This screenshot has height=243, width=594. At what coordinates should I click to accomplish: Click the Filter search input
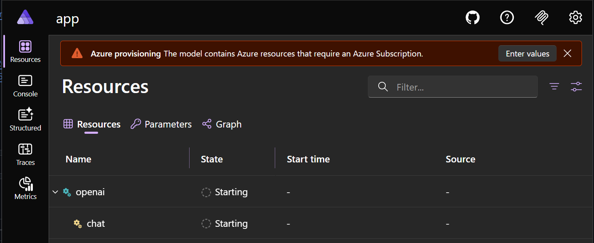tap(453, 86)
